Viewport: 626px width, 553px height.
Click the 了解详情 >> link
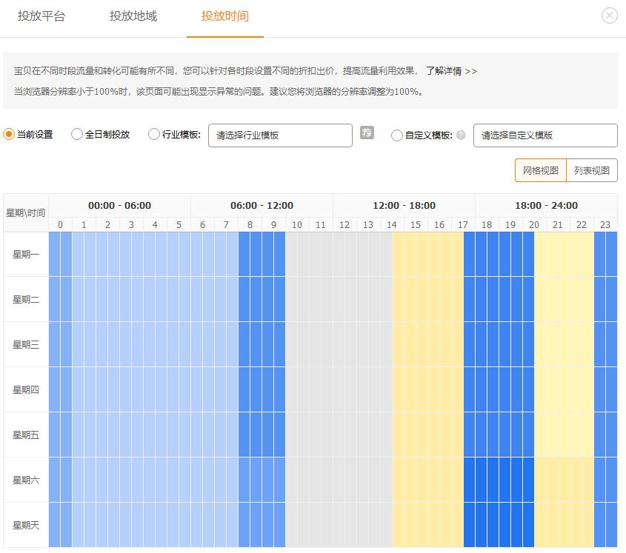point(451,71)
